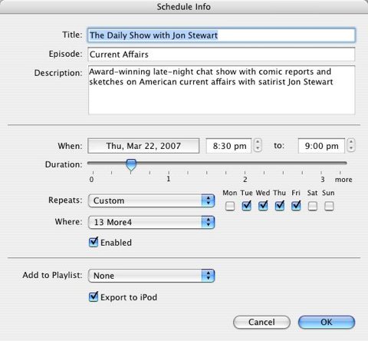The height and width of the screenshot is (341, 368).
Task: Set Duration slider to 1 hour mark
Action: (x=169, y=163)
